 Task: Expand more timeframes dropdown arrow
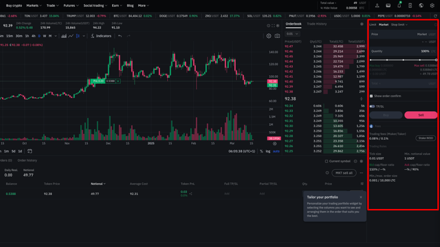55,36
